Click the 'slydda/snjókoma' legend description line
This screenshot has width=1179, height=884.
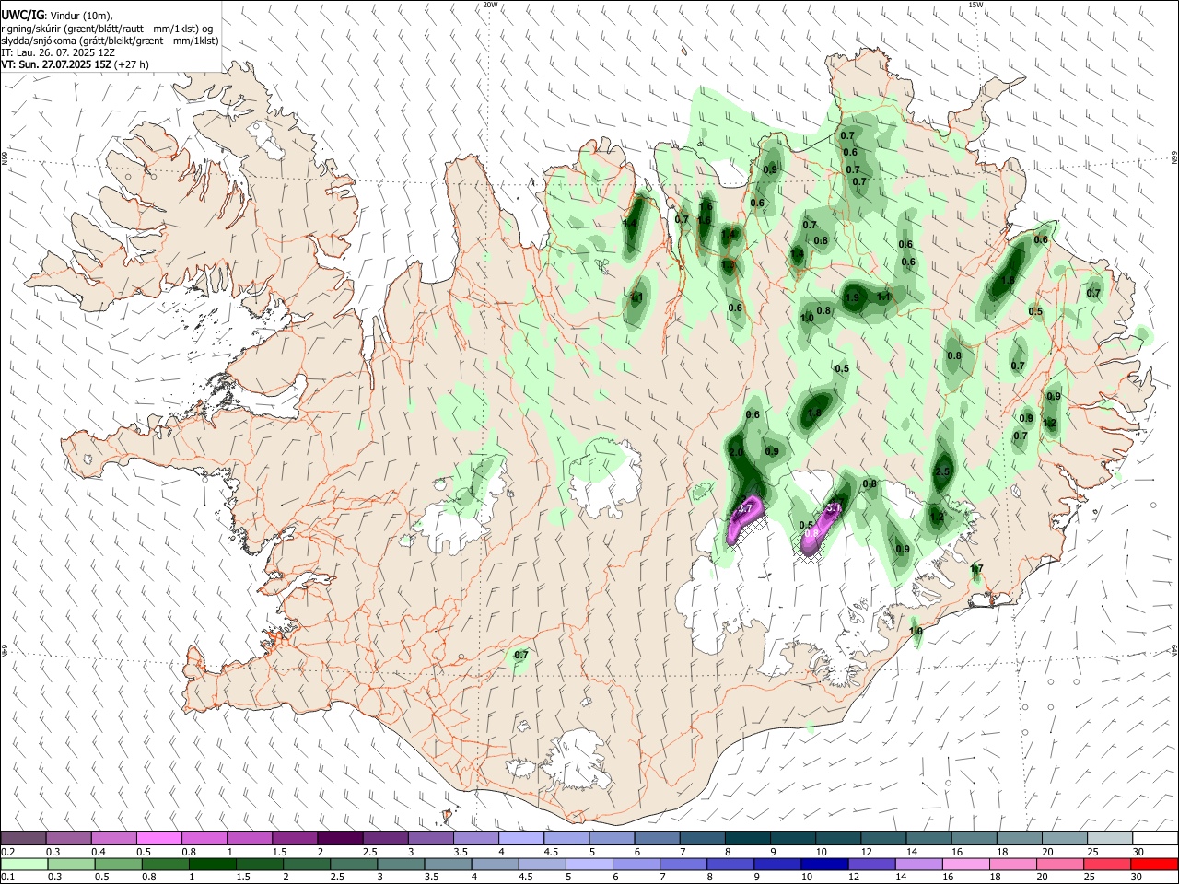pyautogui.click(x=110, y=41)
